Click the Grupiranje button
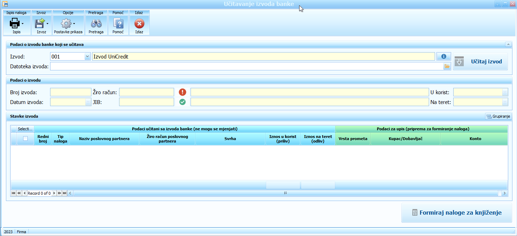The width and height of the screenshot is (517, 236). [498, 116]
